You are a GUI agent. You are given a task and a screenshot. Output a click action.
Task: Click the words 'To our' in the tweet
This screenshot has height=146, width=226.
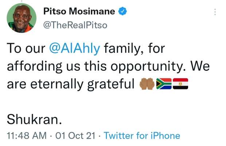click(x=26, y=49)
